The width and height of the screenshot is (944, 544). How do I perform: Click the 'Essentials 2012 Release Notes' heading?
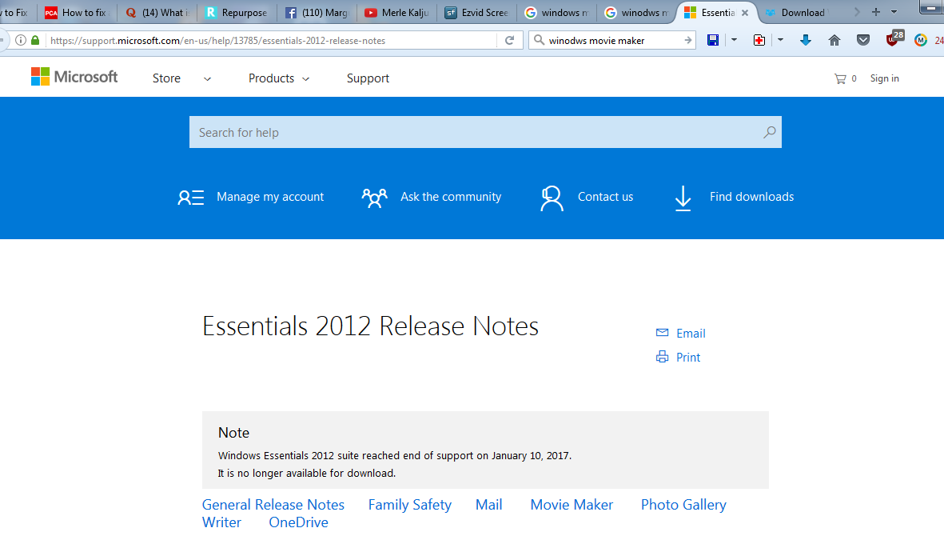click(x=370, y=326)
